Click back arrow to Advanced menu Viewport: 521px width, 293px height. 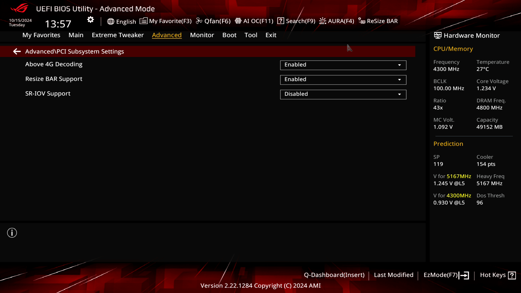pos(17,51)
